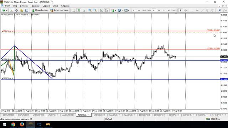Click the connection status 1198/1 kb
228x128 pixels.
[213, 119]
